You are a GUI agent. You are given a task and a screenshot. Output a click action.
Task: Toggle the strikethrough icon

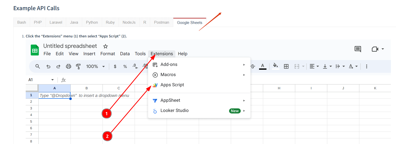point(253,66)
